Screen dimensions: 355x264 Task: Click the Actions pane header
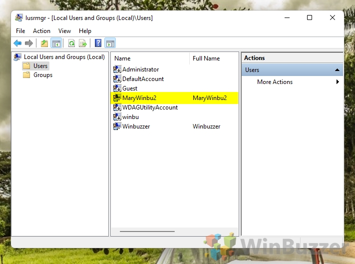pos(292,58)
